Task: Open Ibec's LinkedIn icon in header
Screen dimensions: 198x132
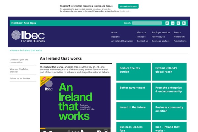Action: point(173,23)
